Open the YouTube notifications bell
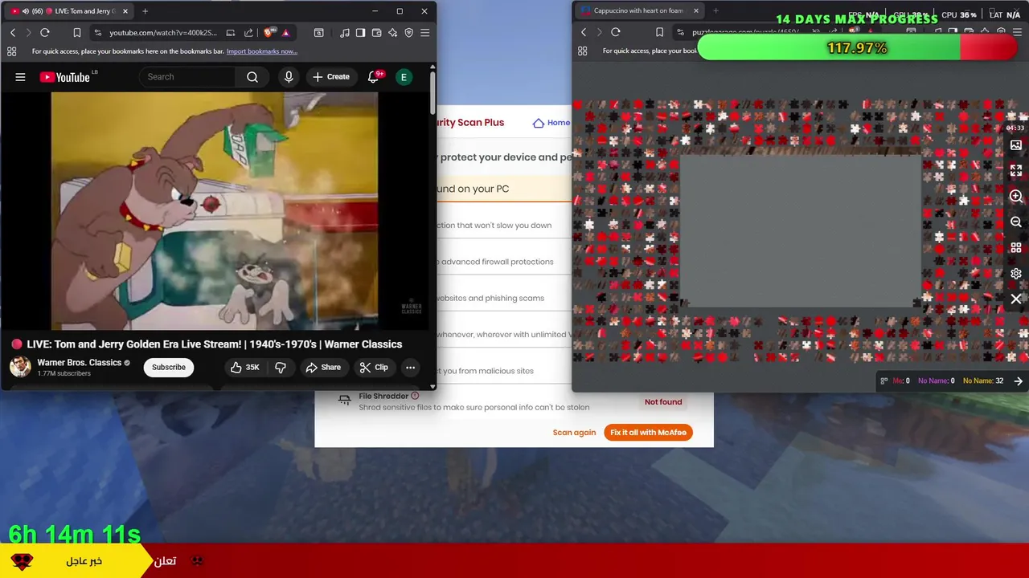The image size is (1029, 578). coord(373,77)
